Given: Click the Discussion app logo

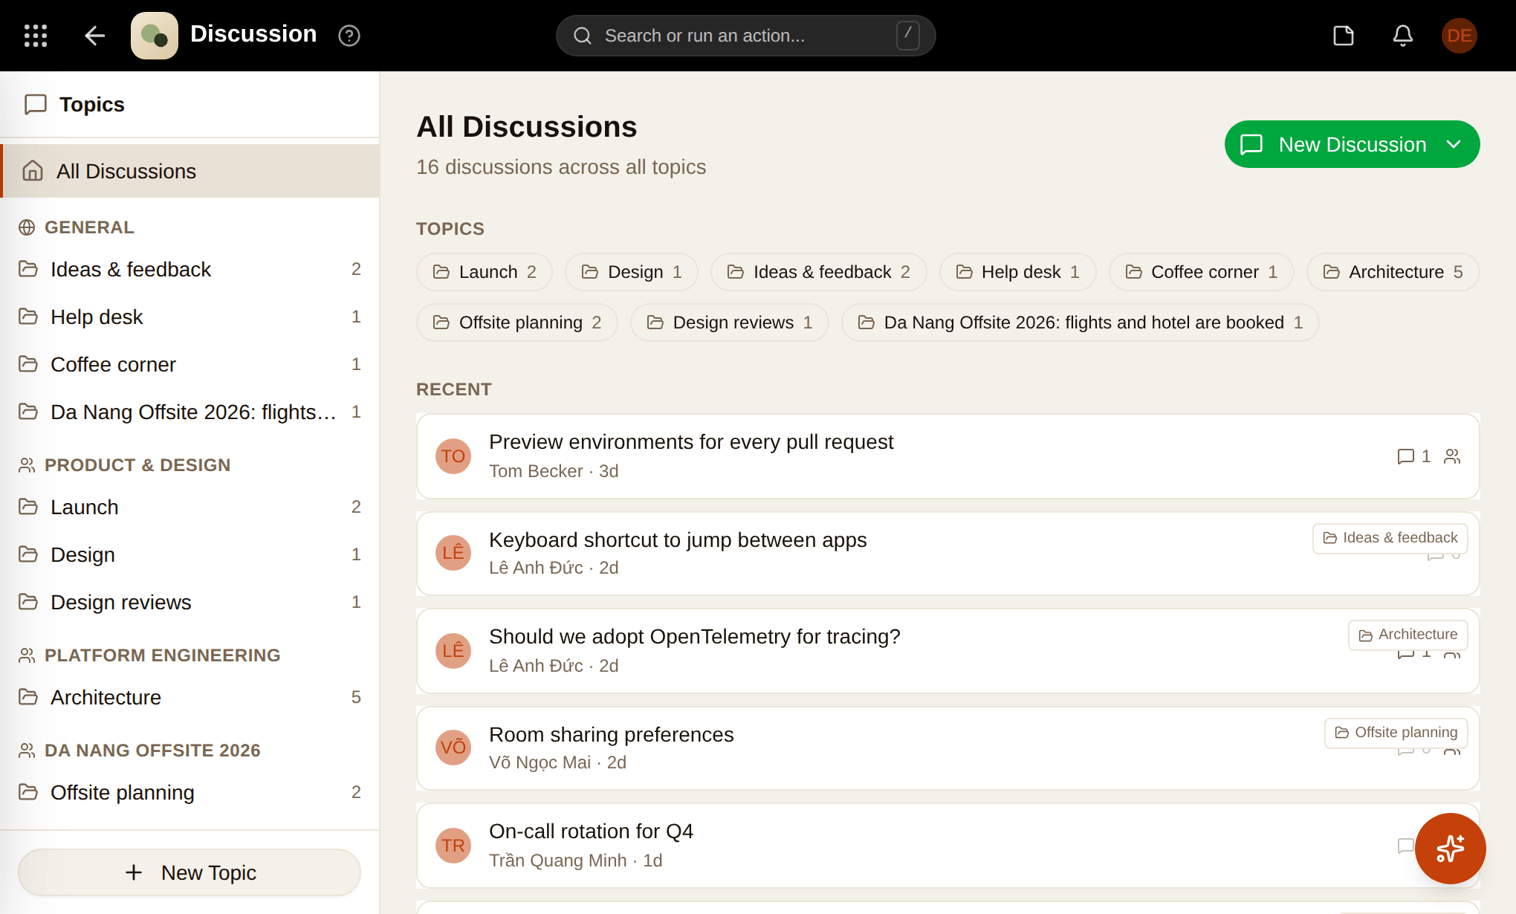Looking at the screenshot, I should [x=155, y=36].
